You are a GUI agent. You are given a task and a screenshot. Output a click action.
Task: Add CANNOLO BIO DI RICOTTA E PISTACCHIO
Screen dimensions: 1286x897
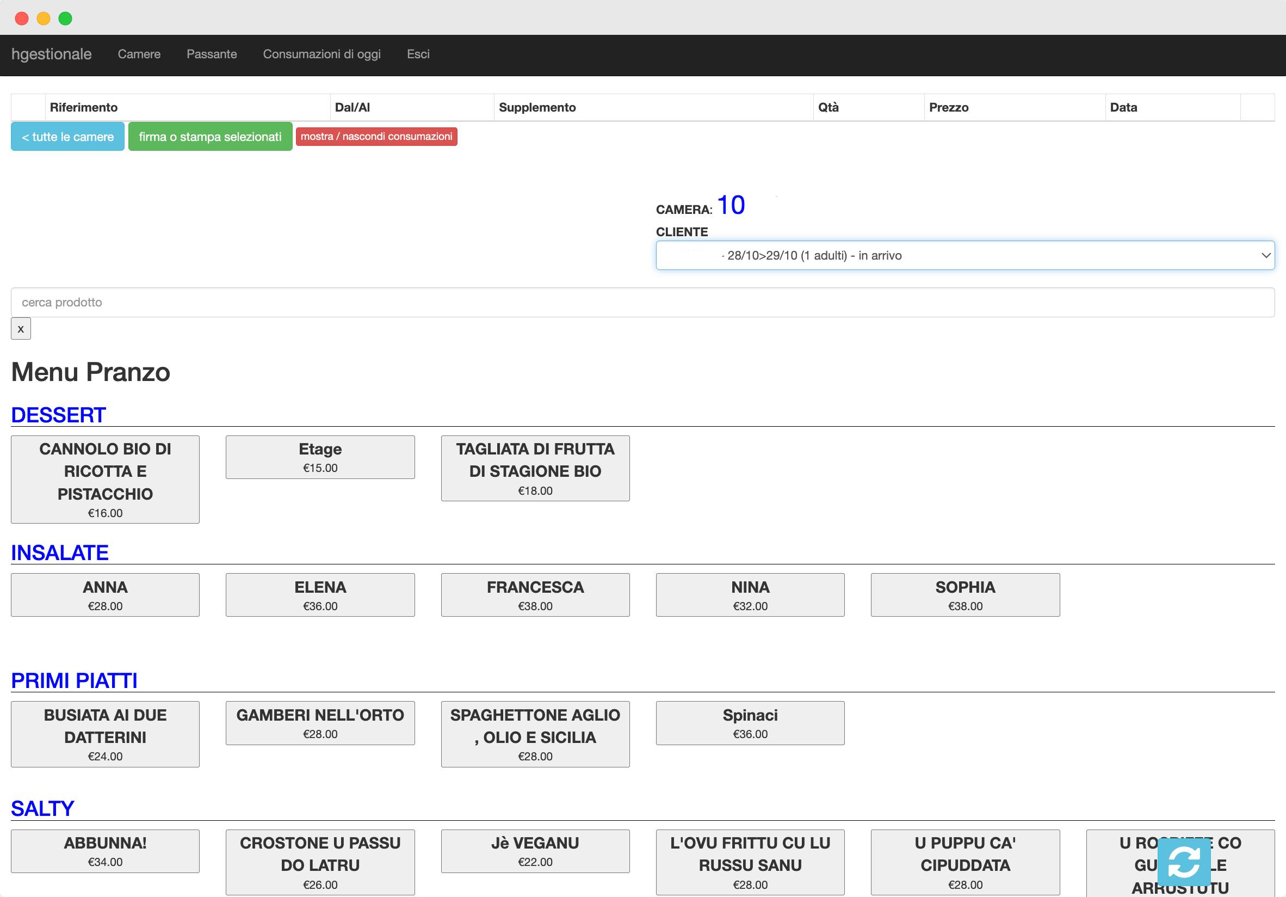pyautogui.click(x=106, y=480)
